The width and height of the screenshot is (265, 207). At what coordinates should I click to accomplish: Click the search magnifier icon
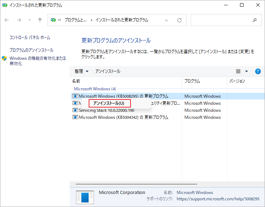coord(254,20)
